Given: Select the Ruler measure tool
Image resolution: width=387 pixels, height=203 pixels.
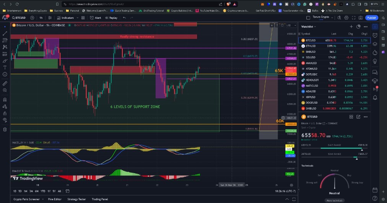Looking at the screenshot, I should point(5,83).
